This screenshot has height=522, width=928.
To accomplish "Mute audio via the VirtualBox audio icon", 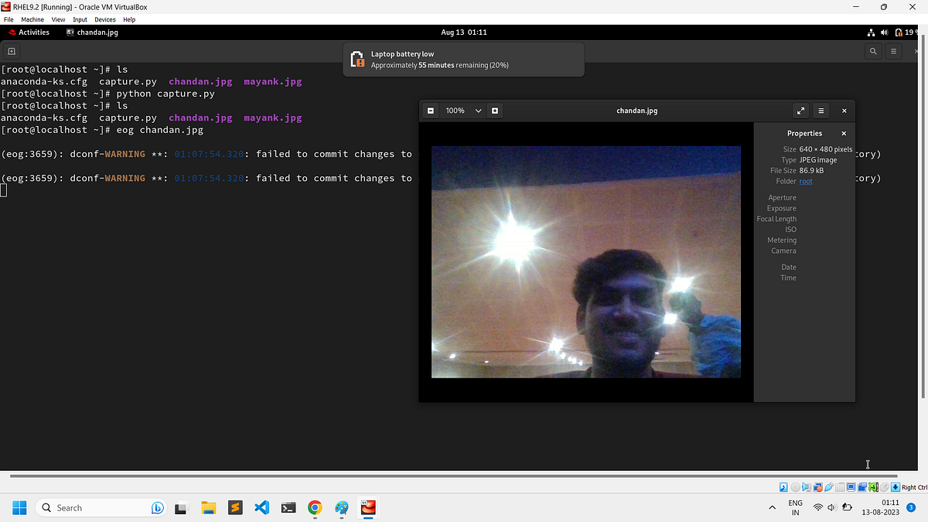I will click(807, 487).
